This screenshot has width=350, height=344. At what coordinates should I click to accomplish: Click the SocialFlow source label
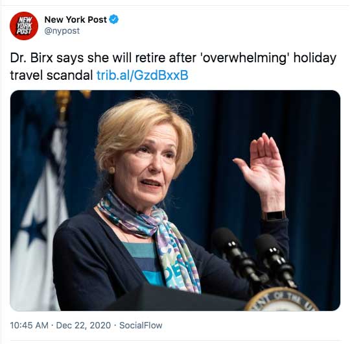pos(141,325)
